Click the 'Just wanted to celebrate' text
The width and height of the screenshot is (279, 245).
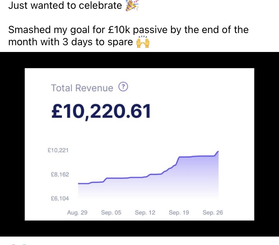(x=65, y=5)
